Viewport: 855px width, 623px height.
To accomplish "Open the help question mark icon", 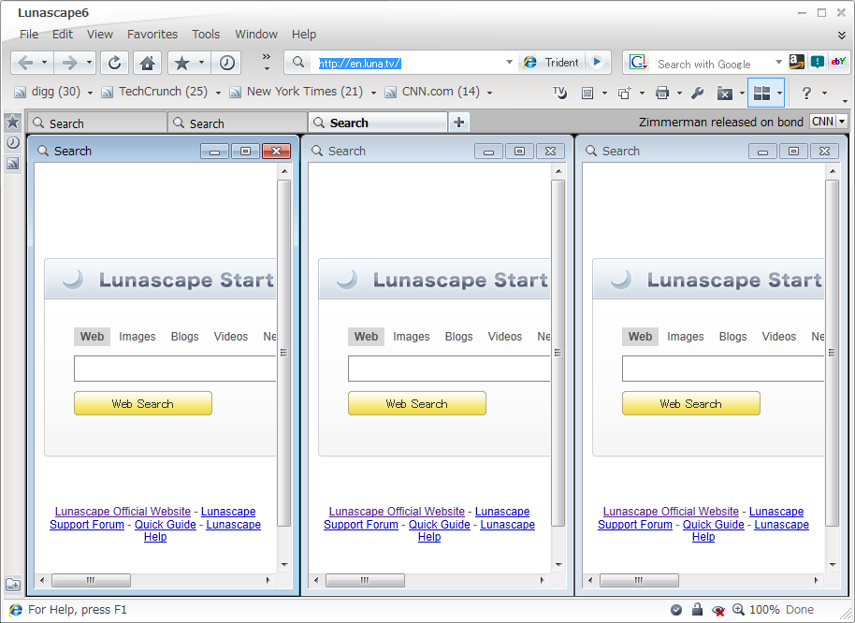I will [806, 94].
